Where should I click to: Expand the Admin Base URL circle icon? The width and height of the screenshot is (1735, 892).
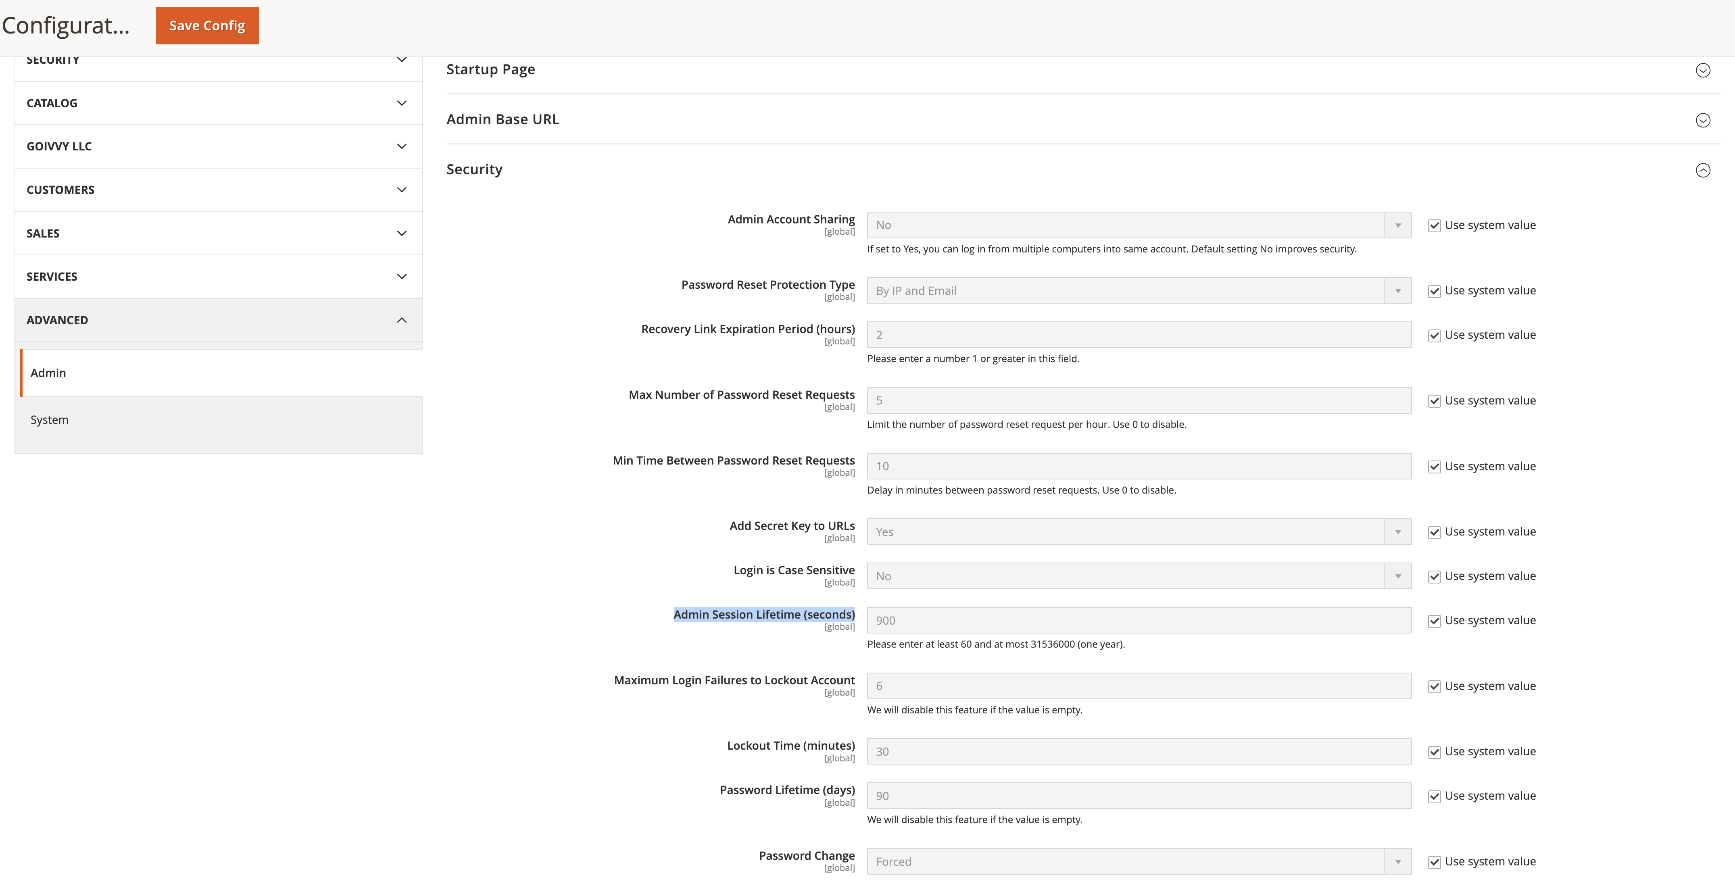pos(1702,120)
